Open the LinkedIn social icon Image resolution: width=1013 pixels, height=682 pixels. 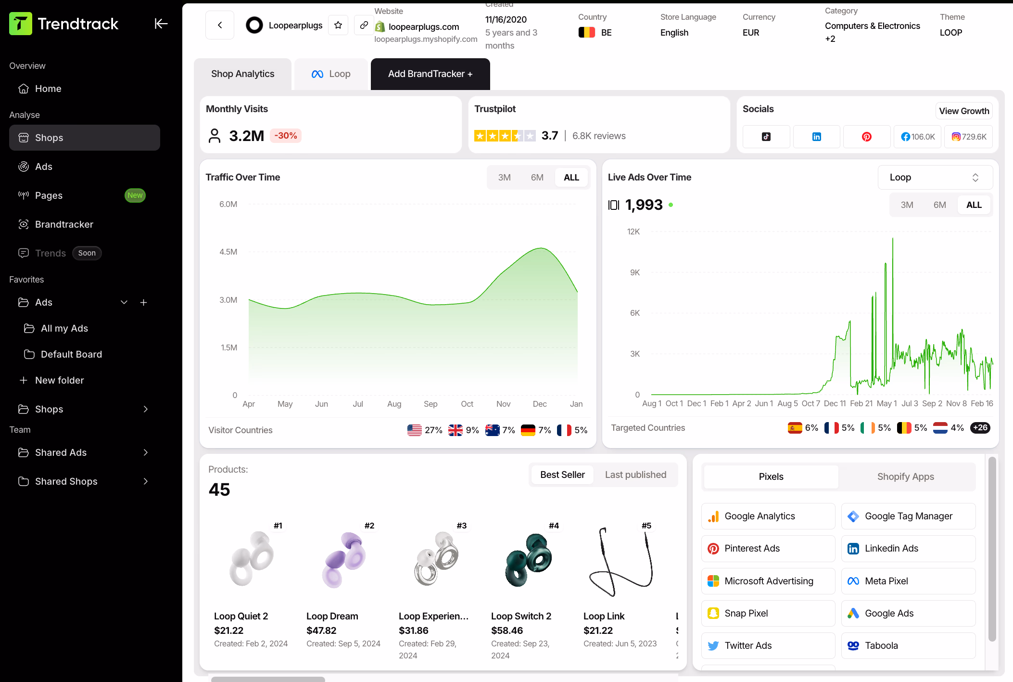816,137
